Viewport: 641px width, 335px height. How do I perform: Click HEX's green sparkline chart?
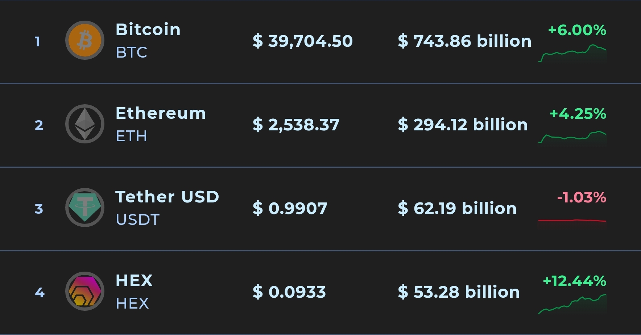point(572,305)
